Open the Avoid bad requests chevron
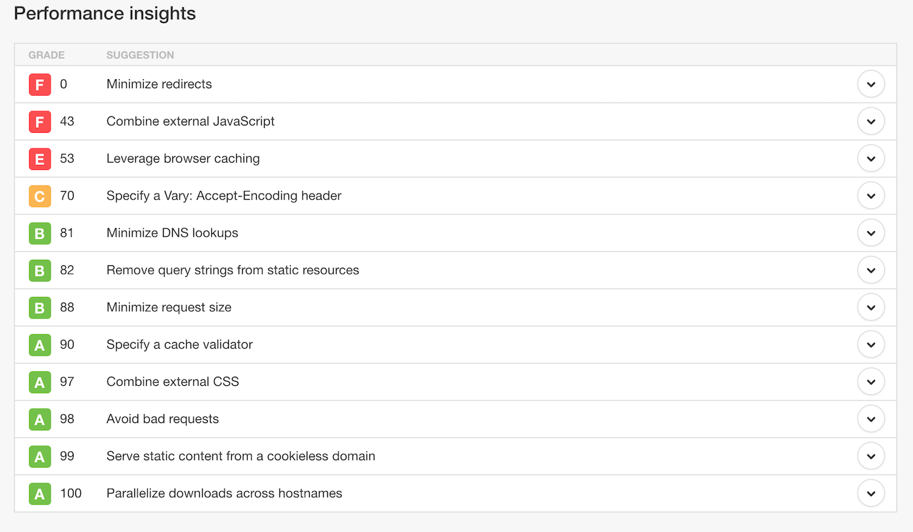This screenshot has width=913, height=532. click(871, 419)
